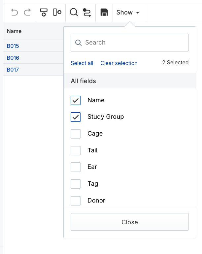Click the add column icon
Viewport: 202px width, 254px height.
[57, 13]
